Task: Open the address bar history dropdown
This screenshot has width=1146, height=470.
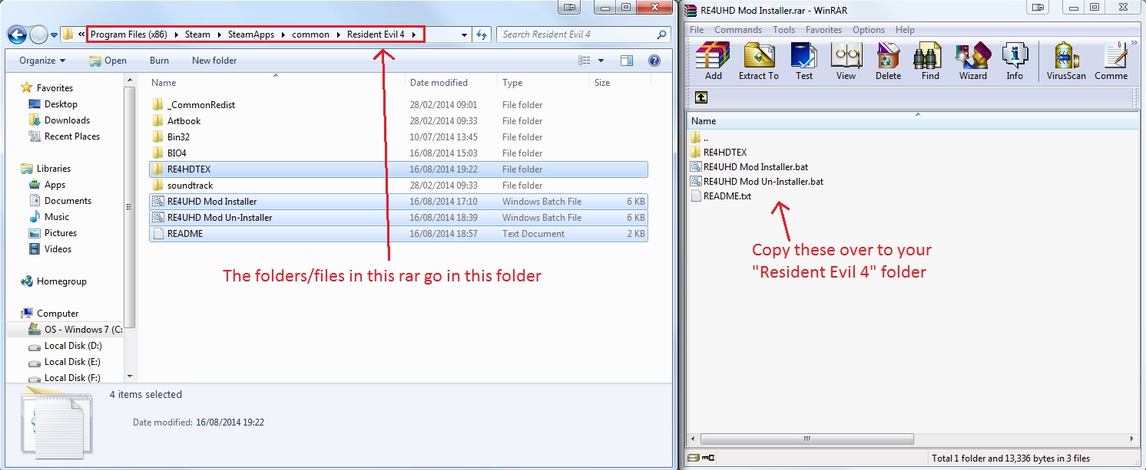Action: [464, 35]
